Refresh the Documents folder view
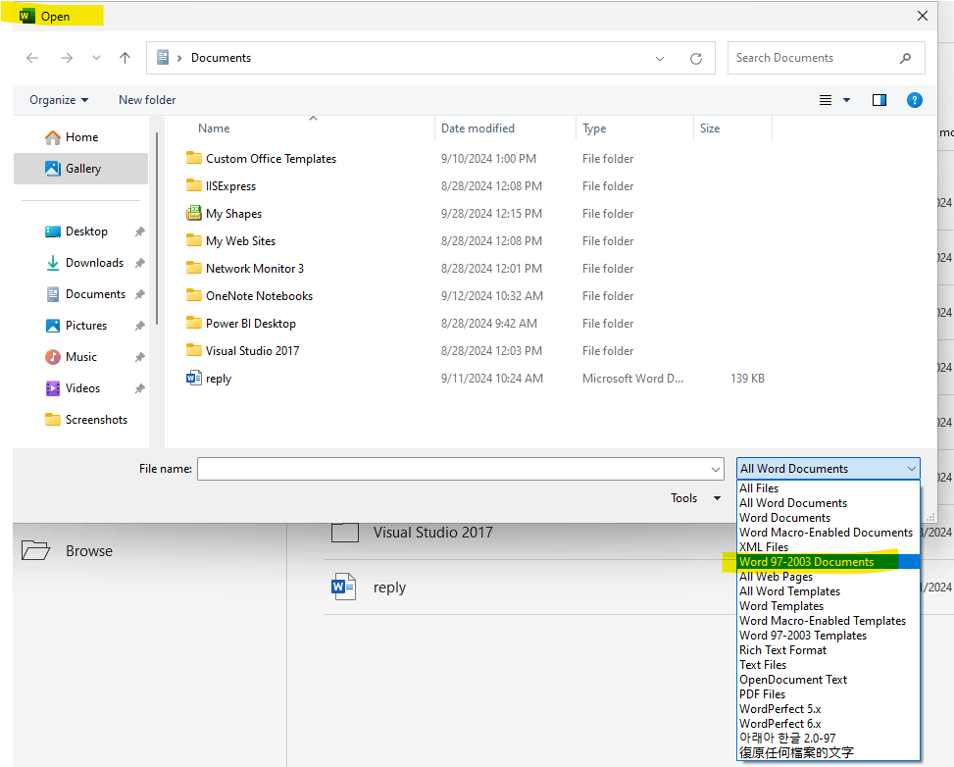 pyautogui.click(x=696, y=59)
